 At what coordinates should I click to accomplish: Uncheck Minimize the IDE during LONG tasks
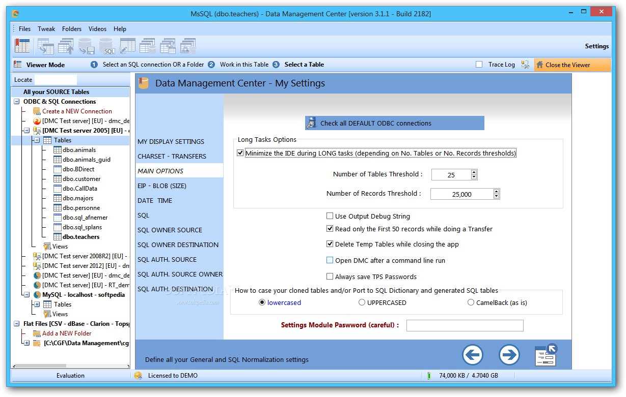[240, 153]
